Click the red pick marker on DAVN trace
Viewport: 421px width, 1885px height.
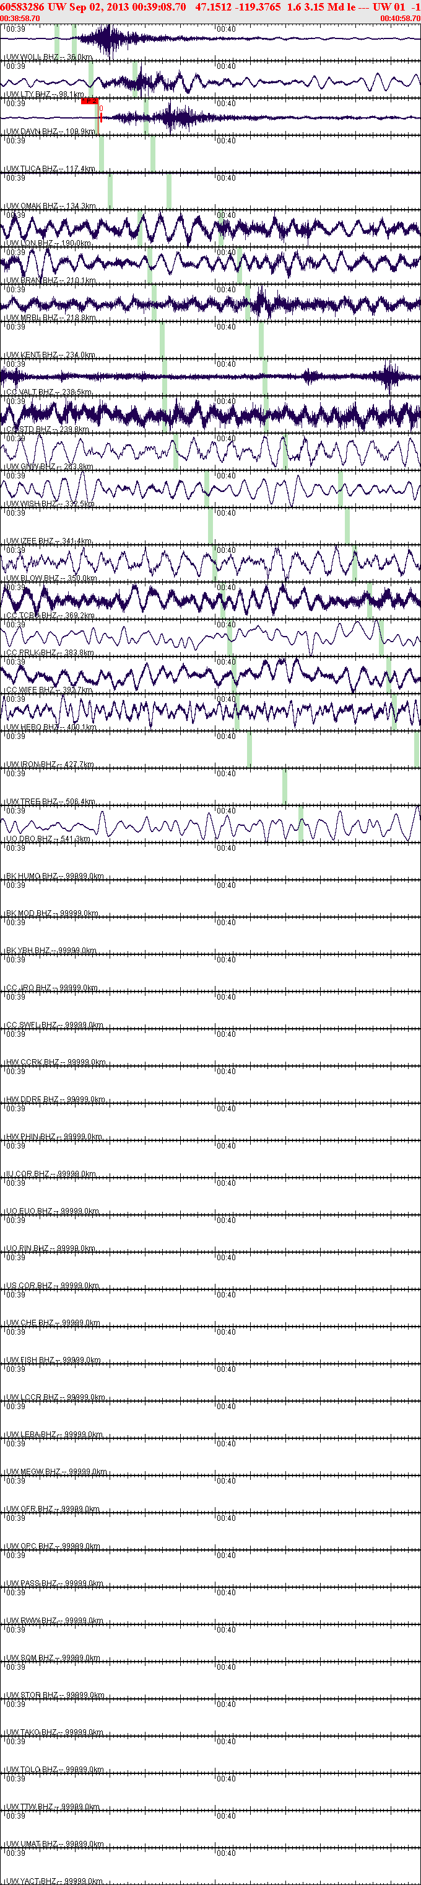pos(90,101)
